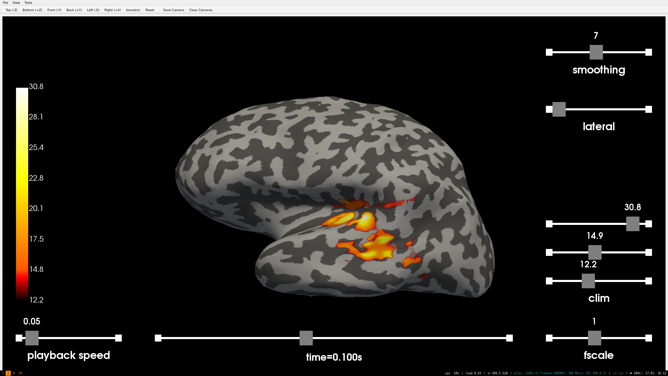This screenshot has width=668, height=376.
Task: Switch camera to Top (-Z) view
Action: 11,10
